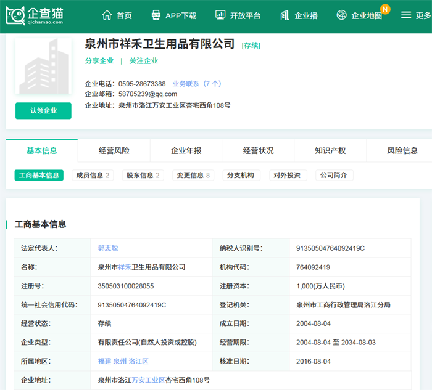Click the 认领企业 button

(x=43, y=111)
